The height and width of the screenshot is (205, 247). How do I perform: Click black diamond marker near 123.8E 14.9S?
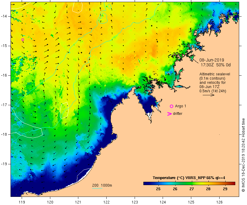157,42
